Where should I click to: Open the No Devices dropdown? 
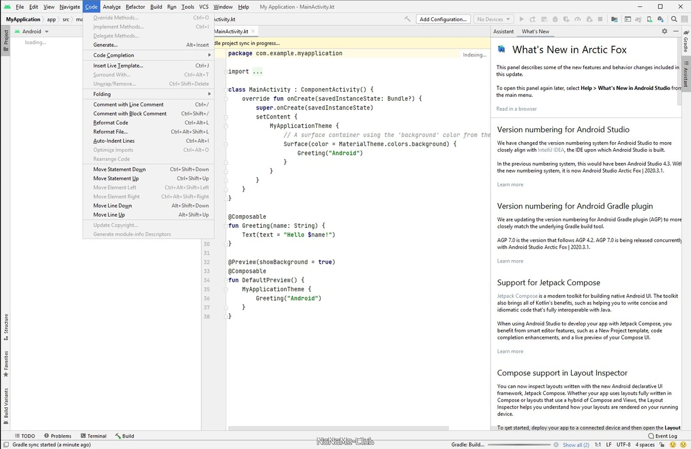click(x=493, y=19)
